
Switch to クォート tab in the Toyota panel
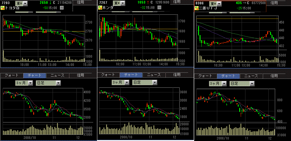(12, 75)
